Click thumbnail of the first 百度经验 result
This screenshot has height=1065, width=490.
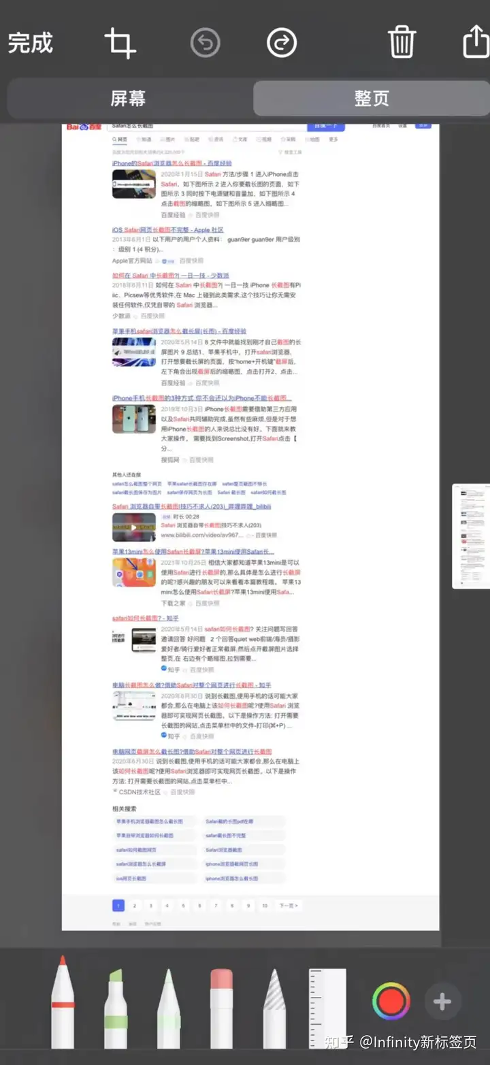tap(134, 184)
